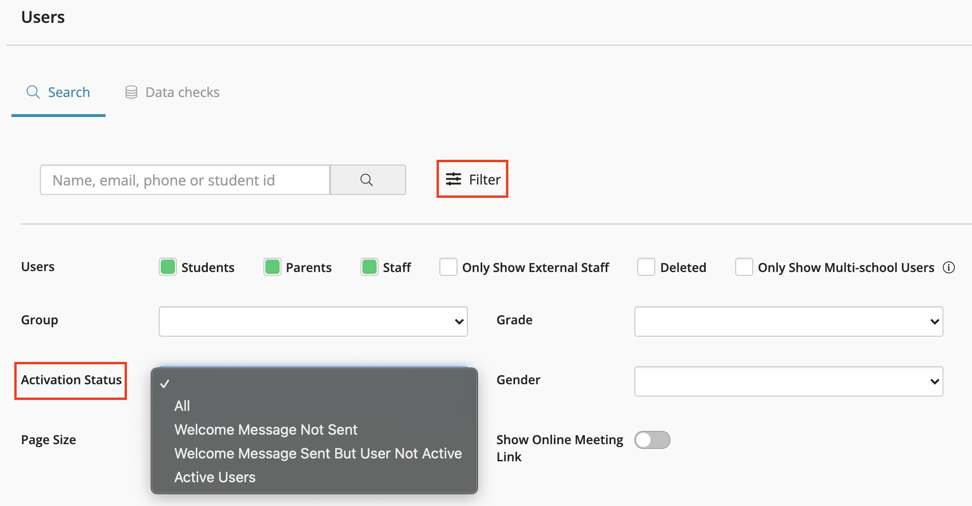Toggle Show Online Meeting Link switch
The height and width of the screenshot is (506, 972).
[x=652, y=440]
